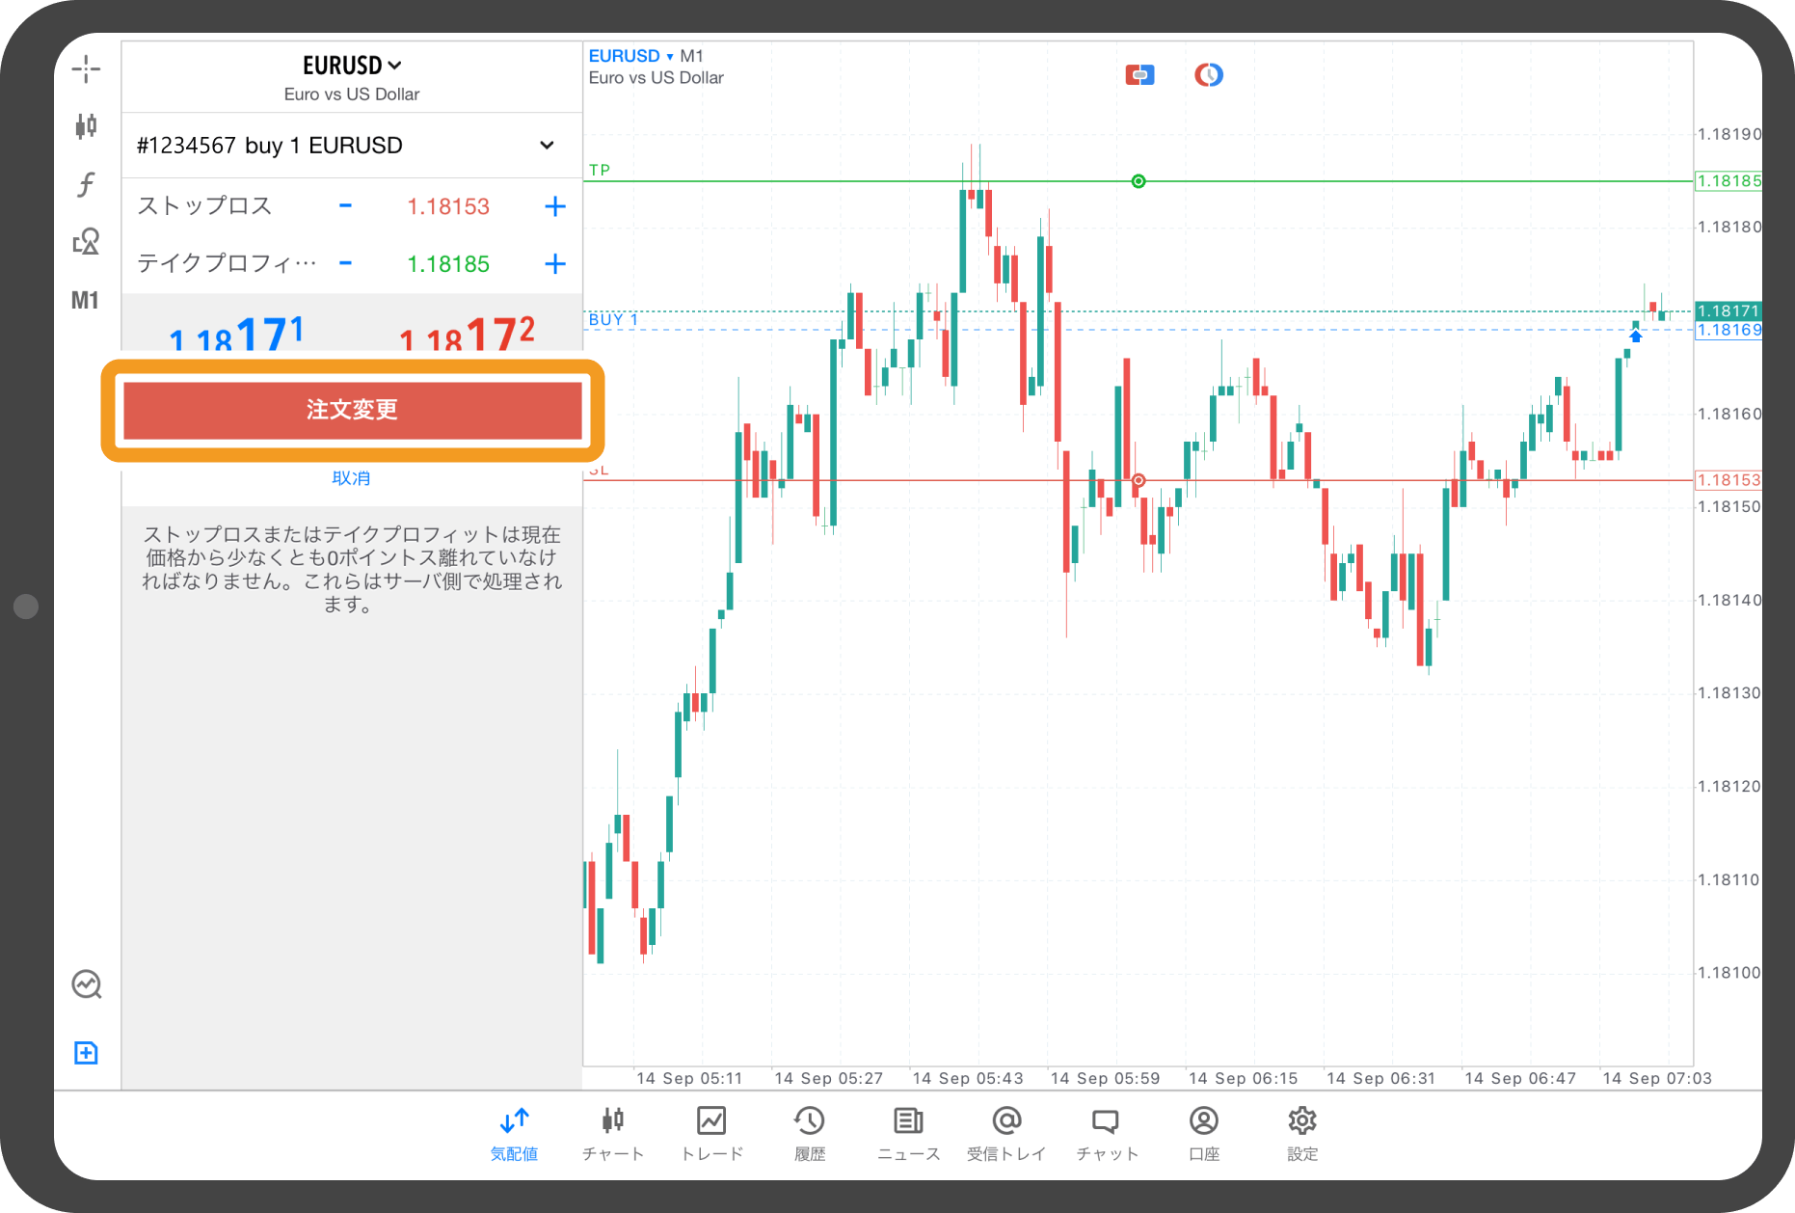This screenshot has height=1213, width=1795.
Task: Open the チャット chat tab
Action: (1107, 1134)
